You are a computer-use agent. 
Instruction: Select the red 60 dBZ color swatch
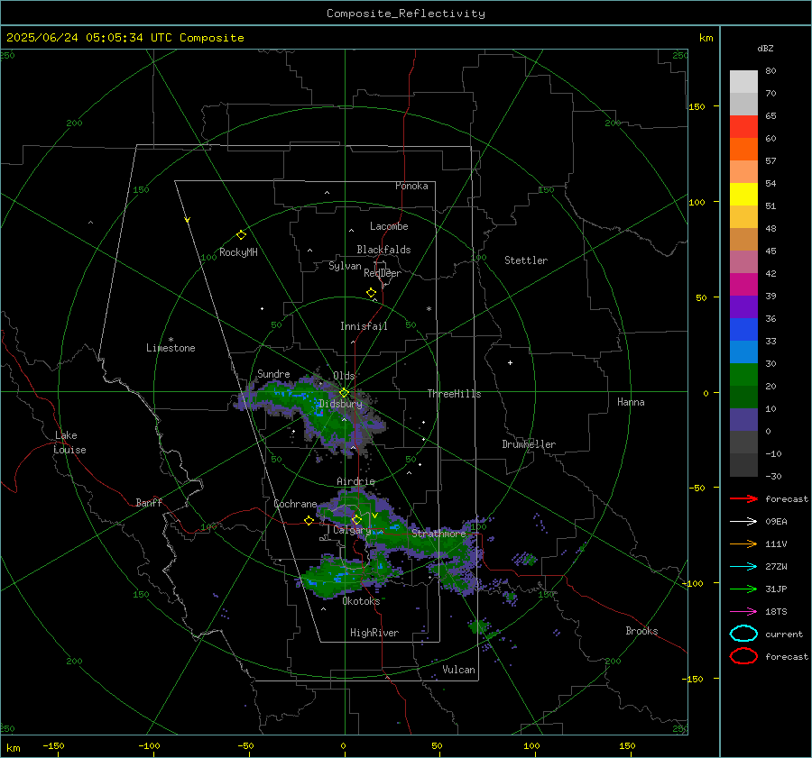[743, 127]
